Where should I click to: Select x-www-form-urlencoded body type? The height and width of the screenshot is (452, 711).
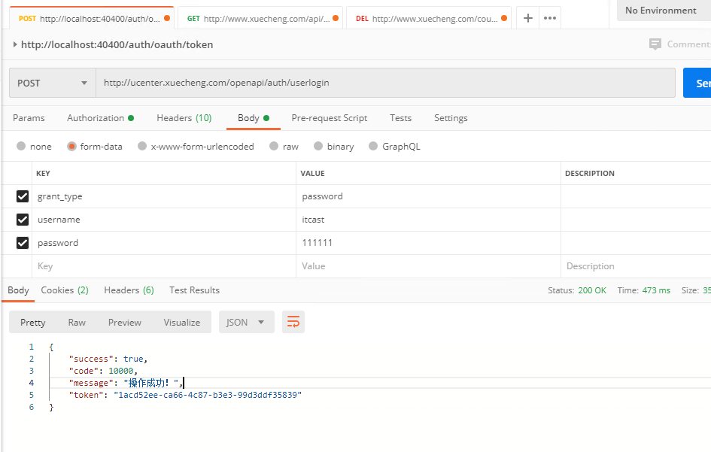[x=142, y=146]
